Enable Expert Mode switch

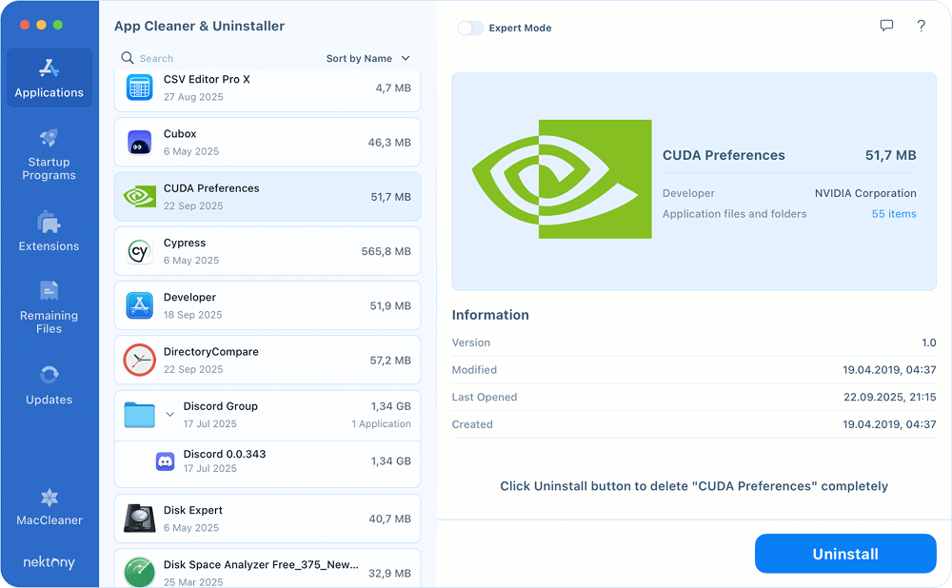point(470,29)
